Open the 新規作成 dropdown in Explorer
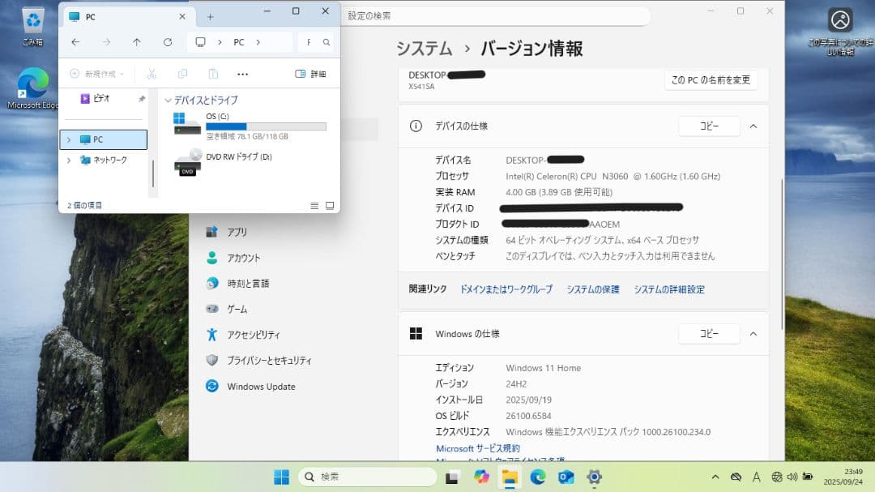The image size is (875, 492). 96,74
